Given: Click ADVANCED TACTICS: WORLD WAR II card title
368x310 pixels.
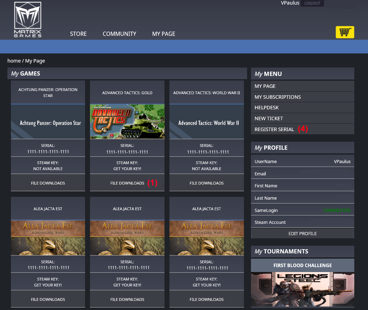Looking at the screenshot, I should pyautogui.click(x=207, y=93).
